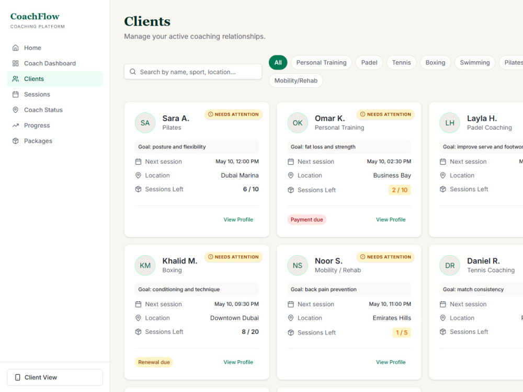Click Sara A. SA avatar
The height and width of the screenshot is (392, 523).
coord(145,123)
